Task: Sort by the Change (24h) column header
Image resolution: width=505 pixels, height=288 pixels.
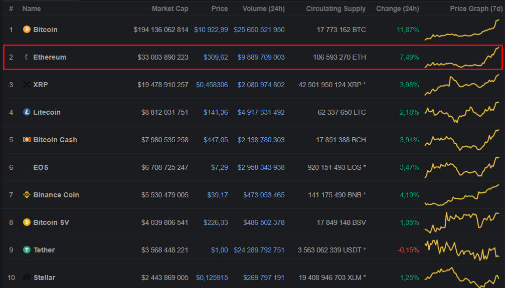Action: click(397, 9)
